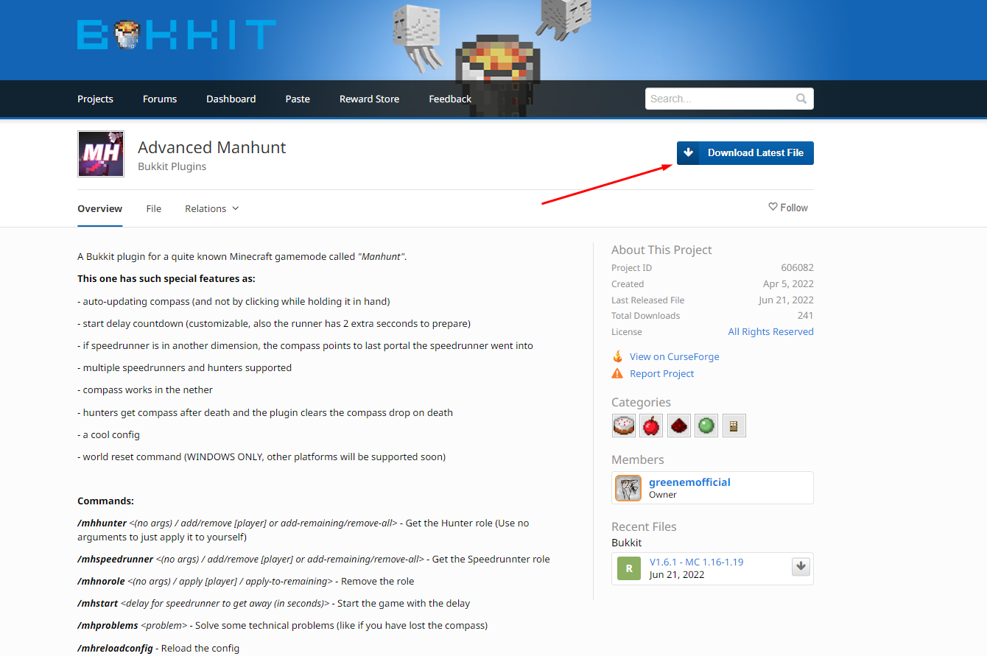Switch to the File tab
Image resolution: width=987 pixels, height=656 pixels.
click(x=154, y=208)
